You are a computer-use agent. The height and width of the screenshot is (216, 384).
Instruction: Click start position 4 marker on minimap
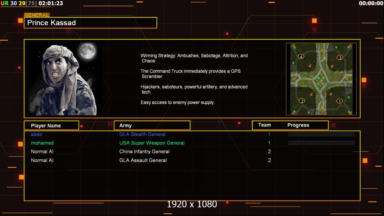tap(301, 57)
